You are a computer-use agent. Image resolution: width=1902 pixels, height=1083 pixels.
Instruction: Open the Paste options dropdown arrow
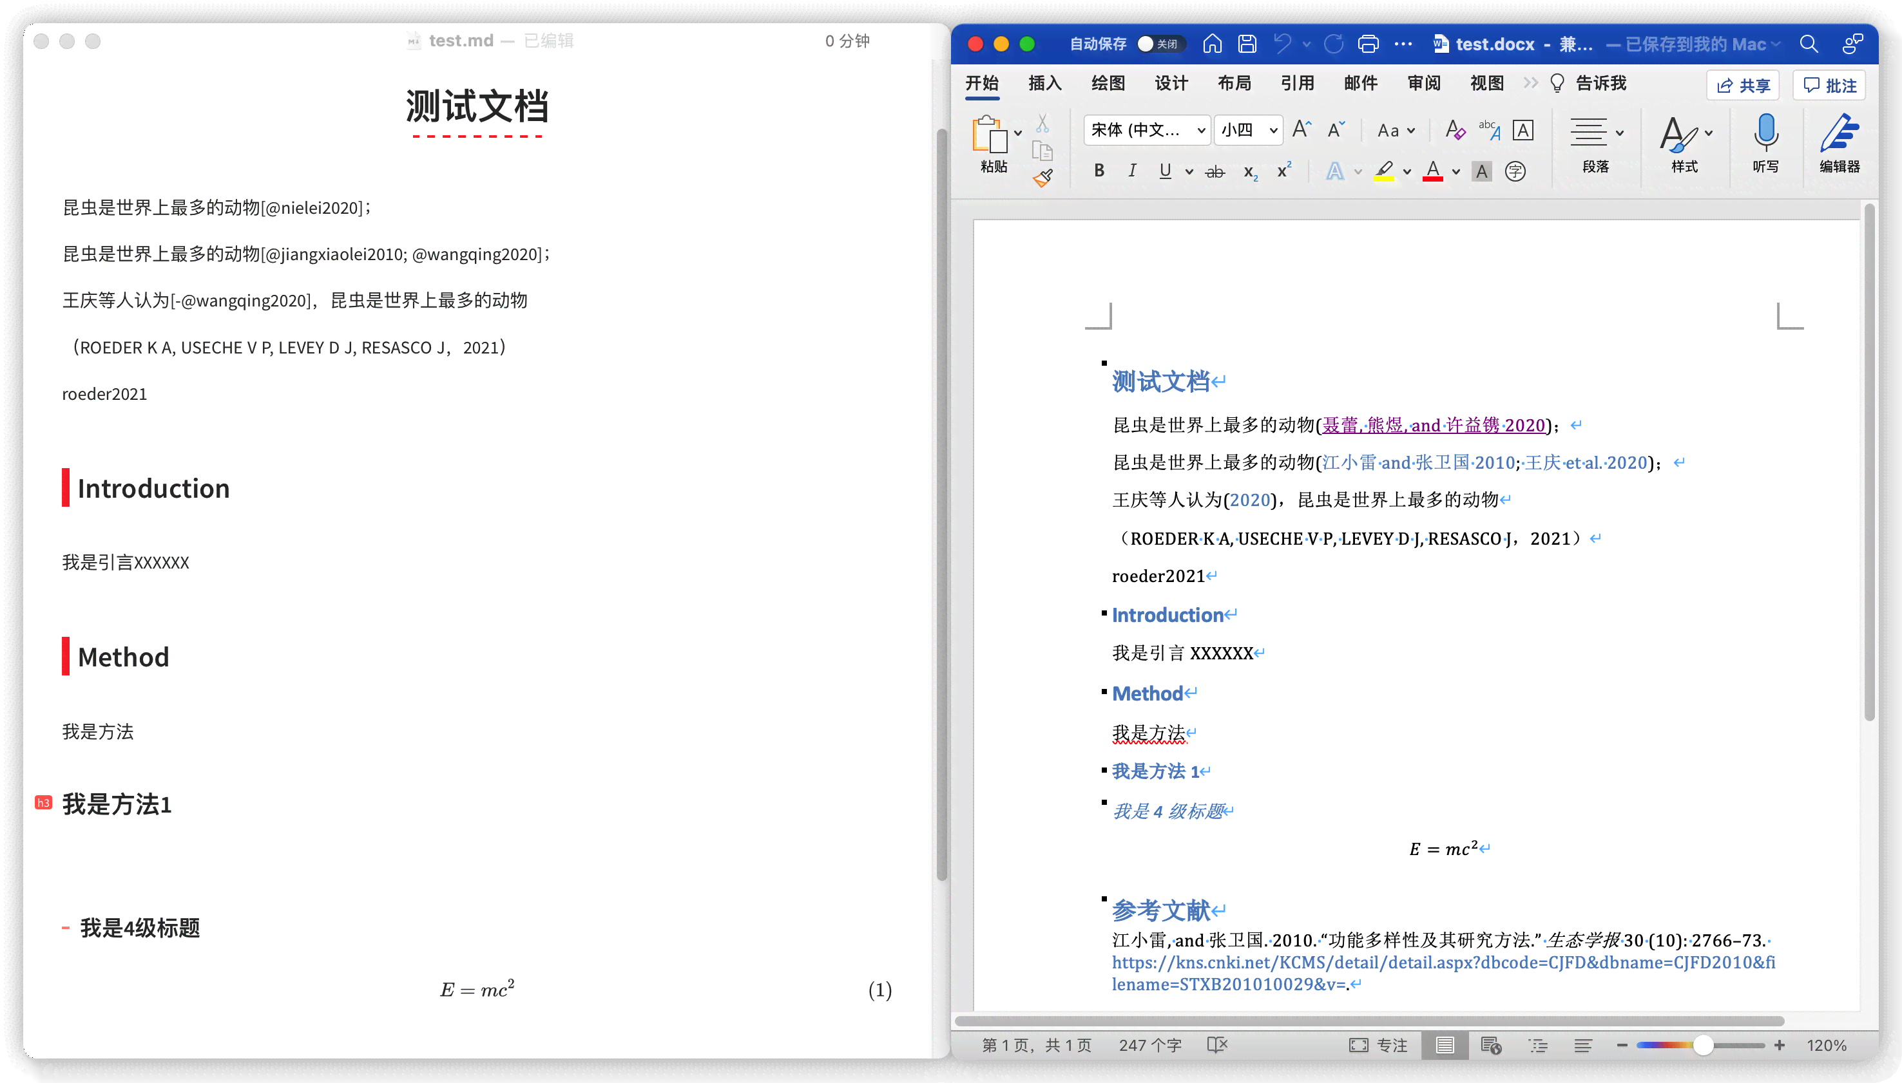tap(1018, 133)
